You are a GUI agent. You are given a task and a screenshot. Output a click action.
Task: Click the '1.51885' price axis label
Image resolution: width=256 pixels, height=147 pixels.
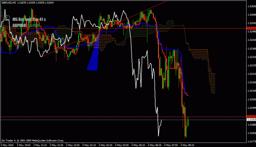tap(251, 125)
